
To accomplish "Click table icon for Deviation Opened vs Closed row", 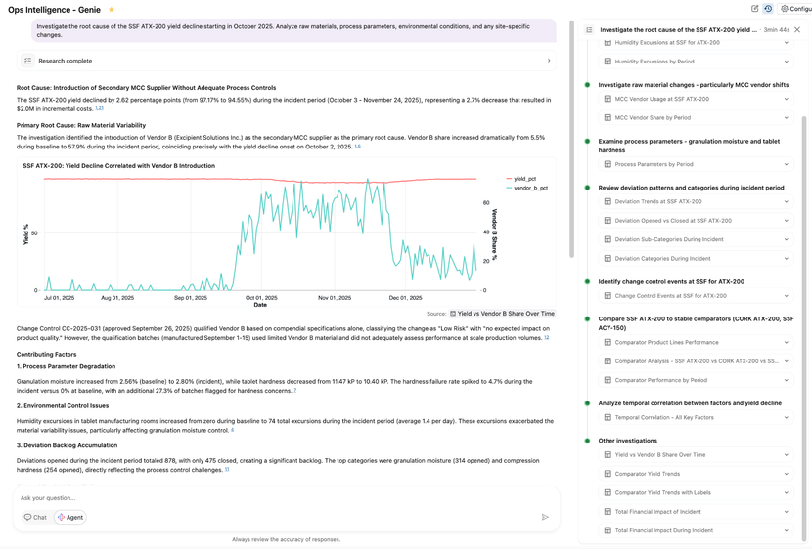I will coord(608,221).
